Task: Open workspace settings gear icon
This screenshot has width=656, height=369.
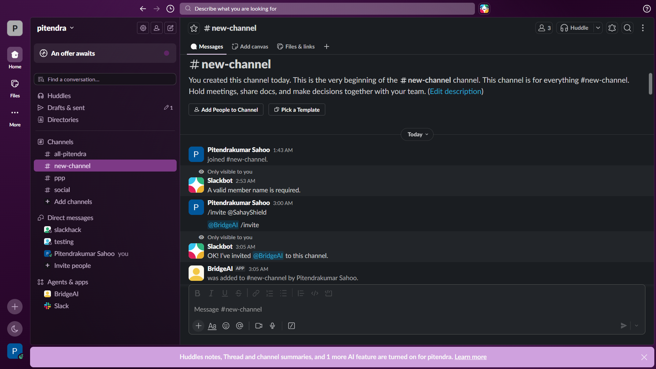Action: tap(143, 28)
